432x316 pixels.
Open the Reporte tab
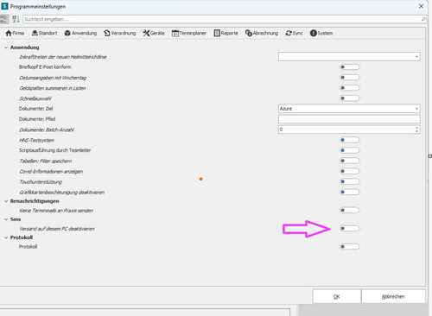(x=226, y=33)
